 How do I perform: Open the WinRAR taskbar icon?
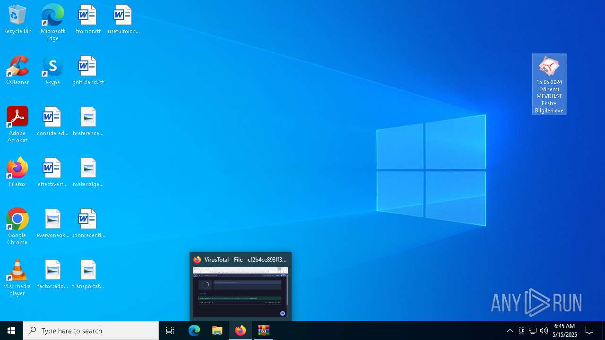tap(264, 331)
